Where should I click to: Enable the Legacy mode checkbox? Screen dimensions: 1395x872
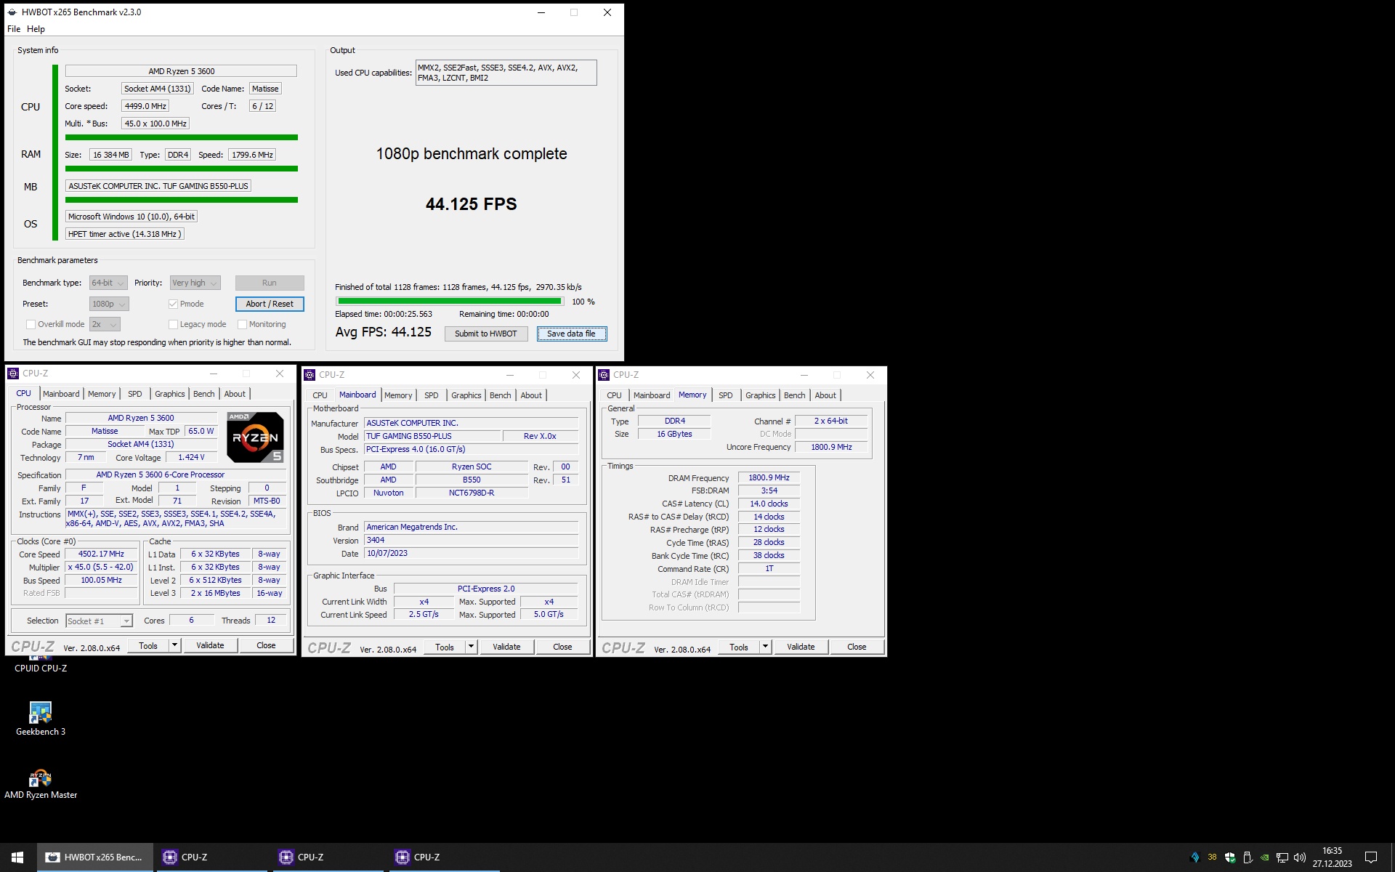pos(173,324)
